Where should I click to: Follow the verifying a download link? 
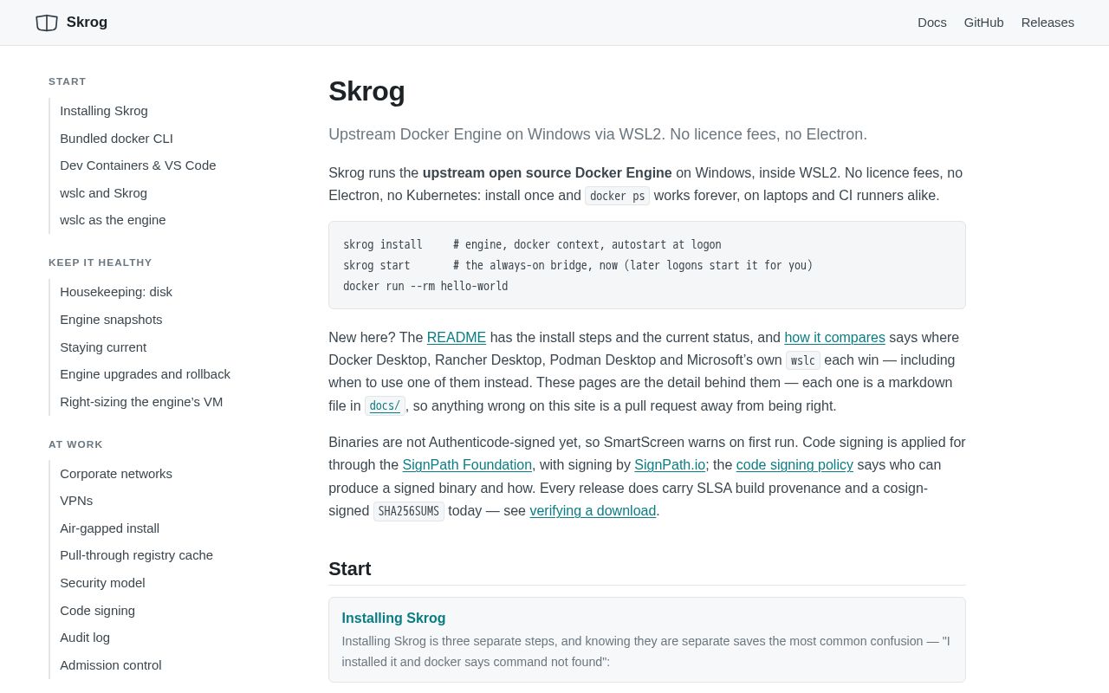[593, 511]
